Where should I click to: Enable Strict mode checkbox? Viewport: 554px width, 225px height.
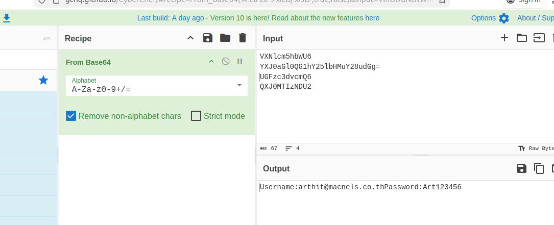click(x=196, y=116)
